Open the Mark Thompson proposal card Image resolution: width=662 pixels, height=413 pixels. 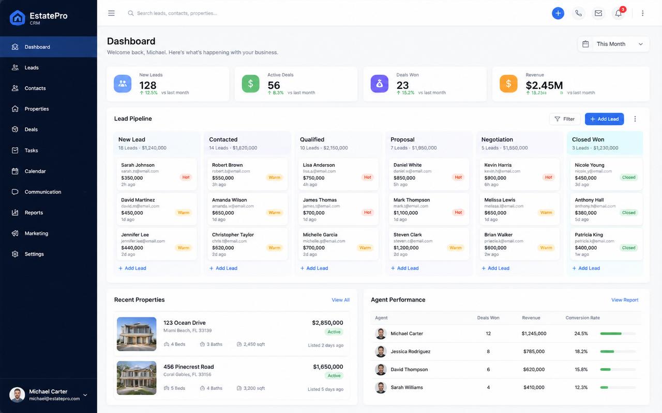click(x=429, y=209)
